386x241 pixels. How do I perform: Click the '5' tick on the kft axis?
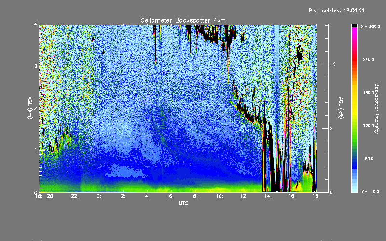331,129
